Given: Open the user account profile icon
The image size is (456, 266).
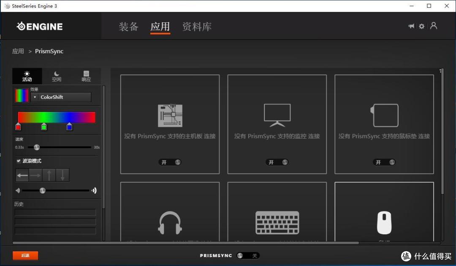Looking at the screenshot, I should 434,26.
